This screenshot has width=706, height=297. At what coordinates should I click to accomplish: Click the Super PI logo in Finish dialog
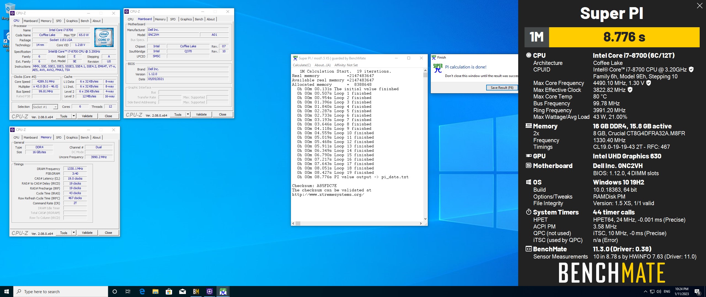point(438,68)
